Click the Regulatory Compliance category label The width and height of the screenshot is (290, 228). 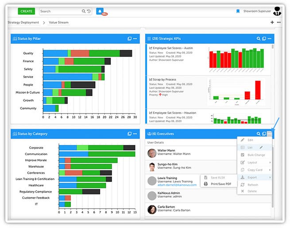point(35,192)
